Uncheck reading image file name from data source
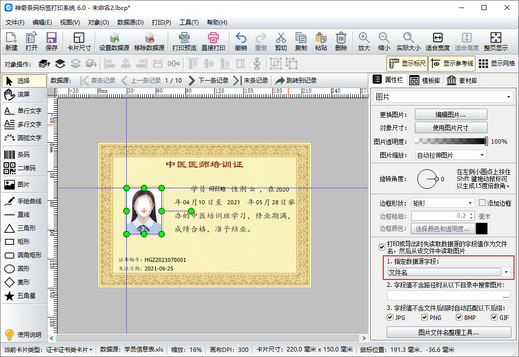The width and height of the screenshot is (519, 357). point(382,247)
